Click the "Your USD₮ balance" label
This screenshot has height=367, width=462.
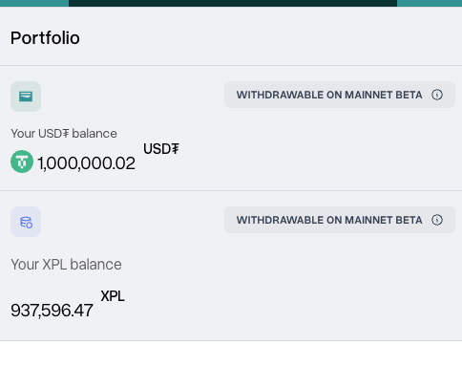[x=64, y=134]
